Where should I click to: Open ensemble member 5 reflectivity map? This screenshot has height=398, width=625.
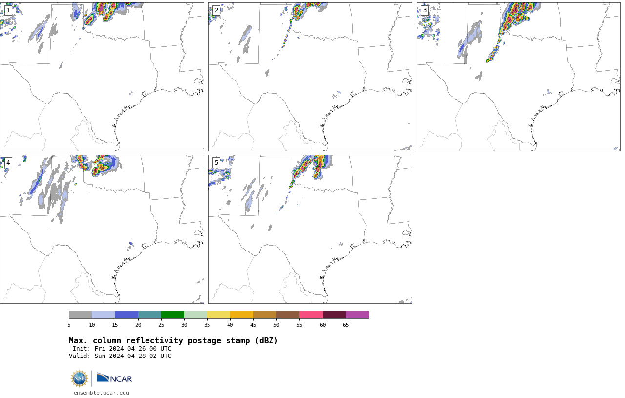point(310,229)
